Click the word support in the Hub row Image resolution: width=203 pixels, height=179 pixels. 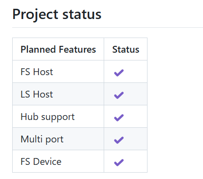coord(58,118)
